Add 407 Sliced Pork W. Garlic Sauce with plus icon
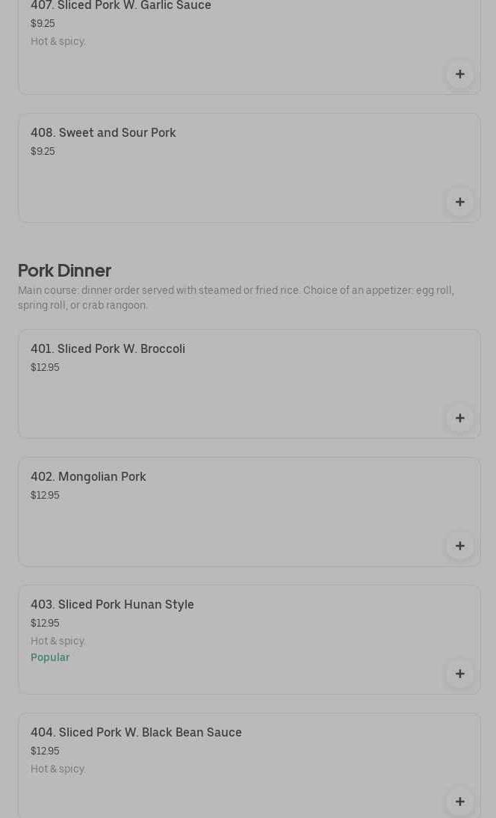 tap(459, 74)
